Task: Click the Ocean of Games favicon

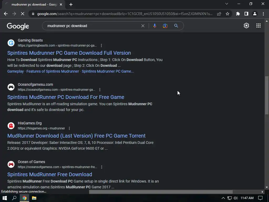Action: coord(11,164)
